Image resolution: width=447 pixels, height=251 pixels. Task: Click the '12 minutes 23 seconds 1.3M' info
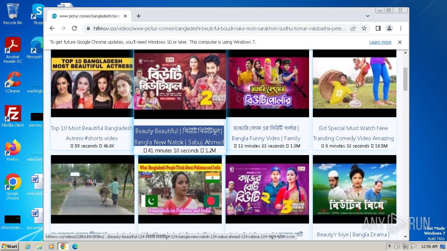point(267,146)
